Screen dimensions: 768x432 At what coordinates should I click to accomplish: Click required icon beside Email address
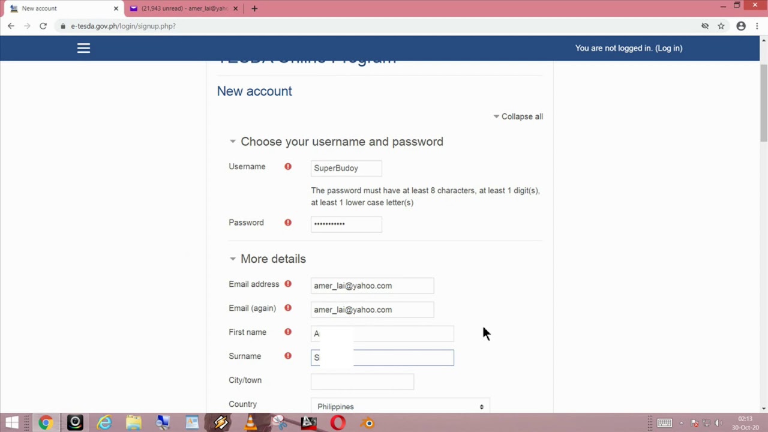pyautogui.click(x=288, y=284)
